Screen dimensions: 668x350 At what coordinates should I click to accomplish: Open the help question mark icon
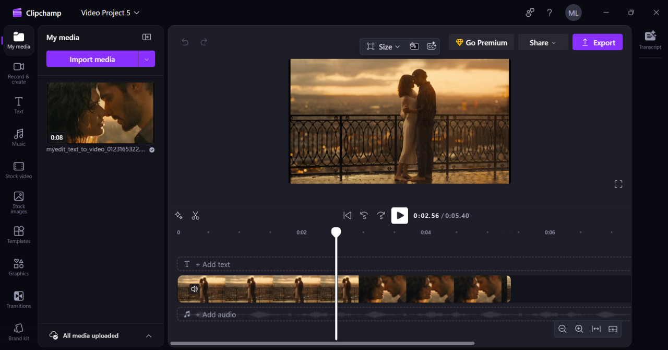click(x=550, y=13)
